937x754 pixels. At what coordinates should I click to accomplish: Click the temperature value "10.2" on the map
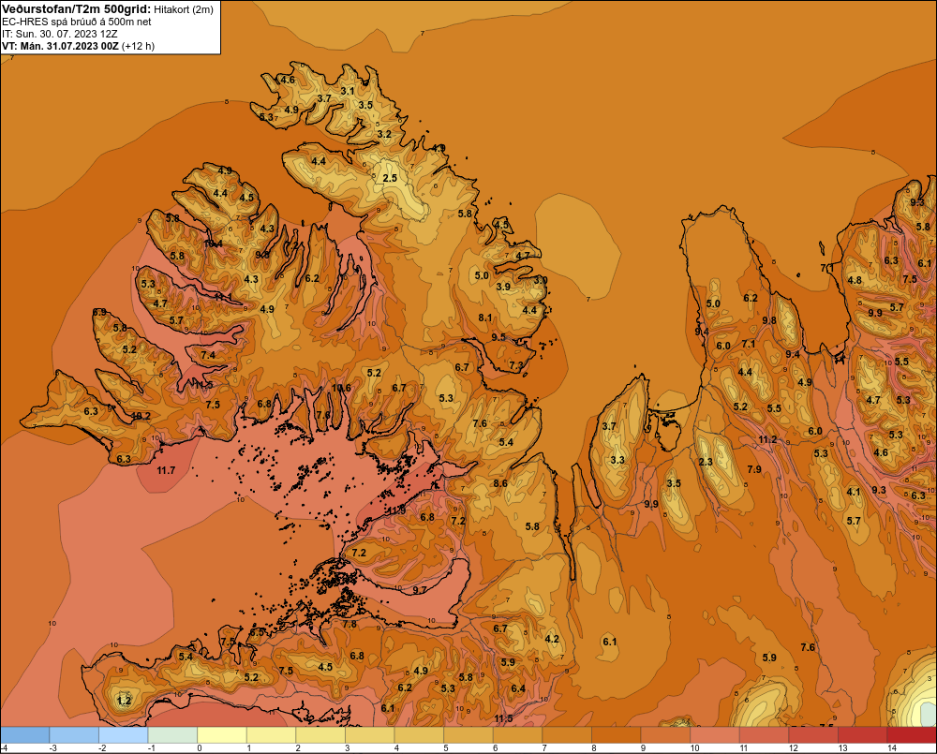(x=141, y=417)
